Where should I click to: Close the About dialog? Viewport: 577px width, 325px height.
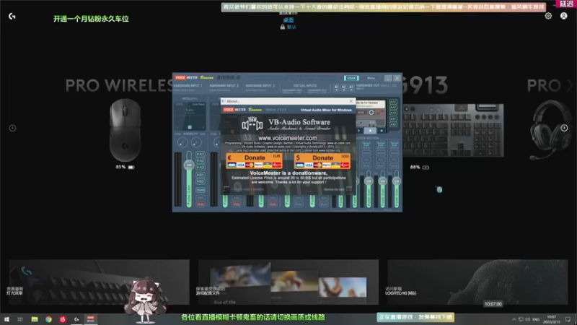click(351, 101)
